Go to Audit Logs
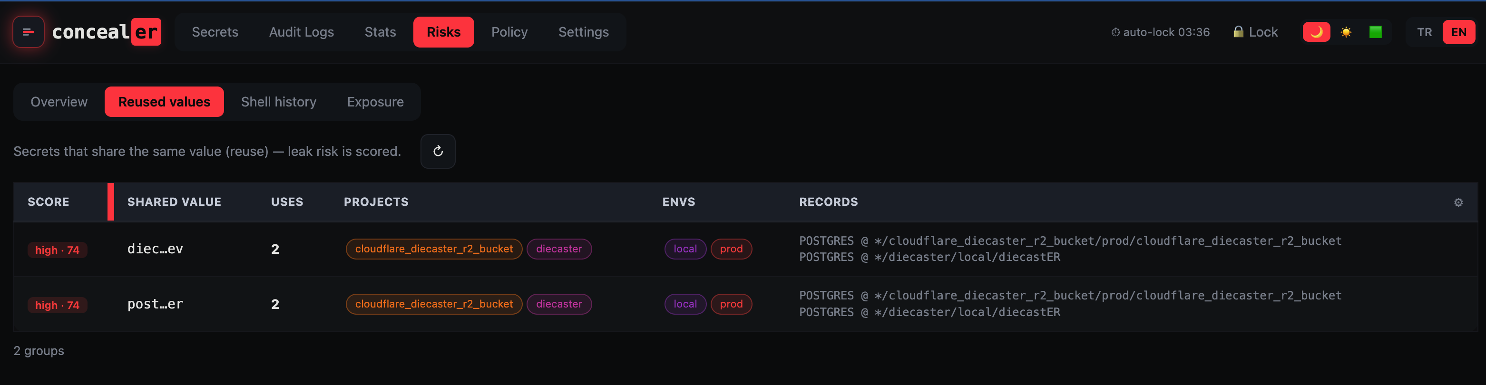 (301, 32)
